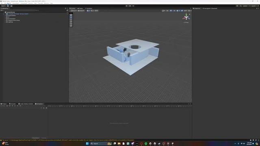The width and height of the screenshot is (260, 146).
Task: Switch to the Game tab
Action: pyautogui.click(x=80, y=8)
